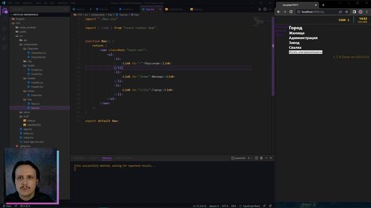Click the main branch indicator in status bar

click(7, 206)
